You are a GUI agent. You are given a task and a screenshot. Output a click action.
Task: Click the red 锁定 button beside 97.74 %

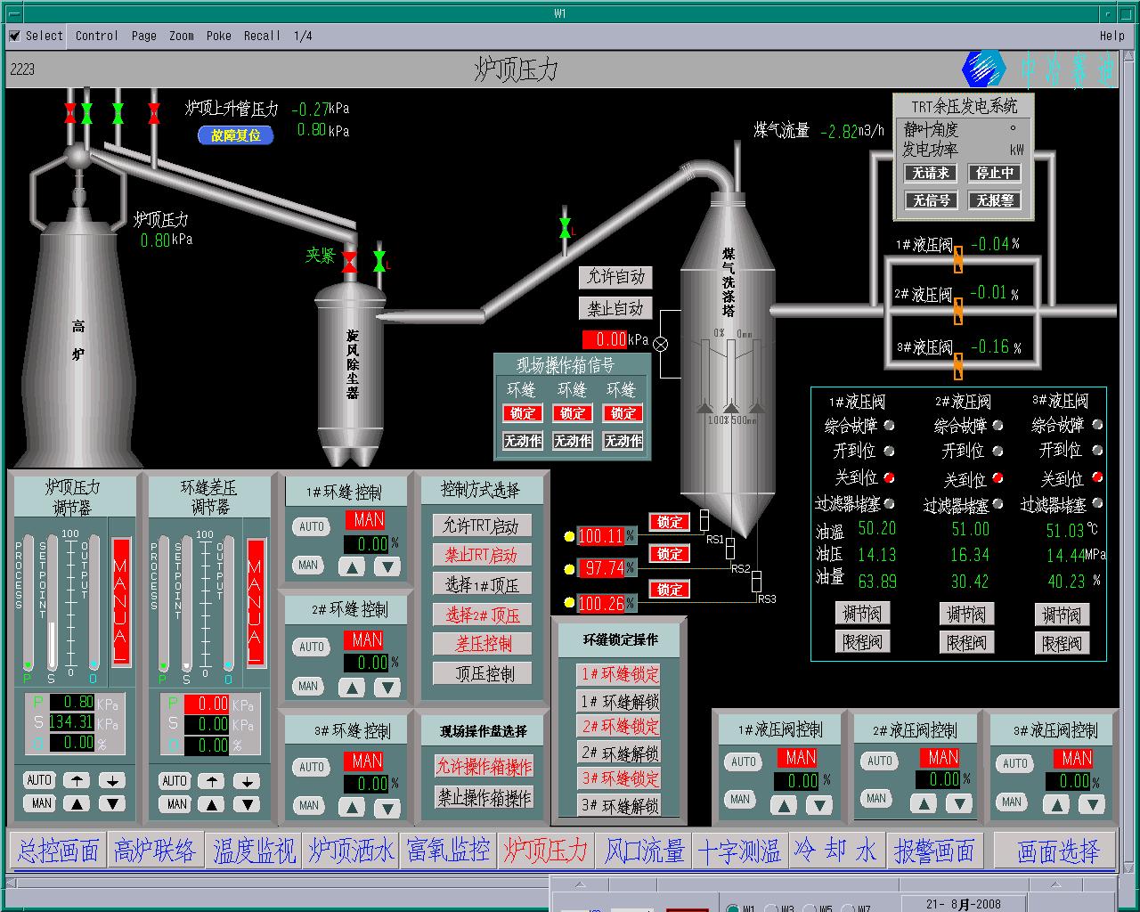pyautogui.click(x=670, y=554)
